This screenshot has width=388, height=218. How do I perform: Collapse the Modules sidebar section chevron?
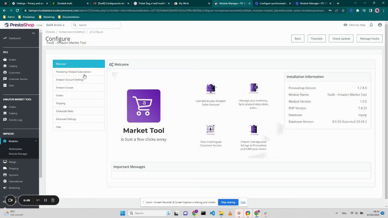coord(36,141)
